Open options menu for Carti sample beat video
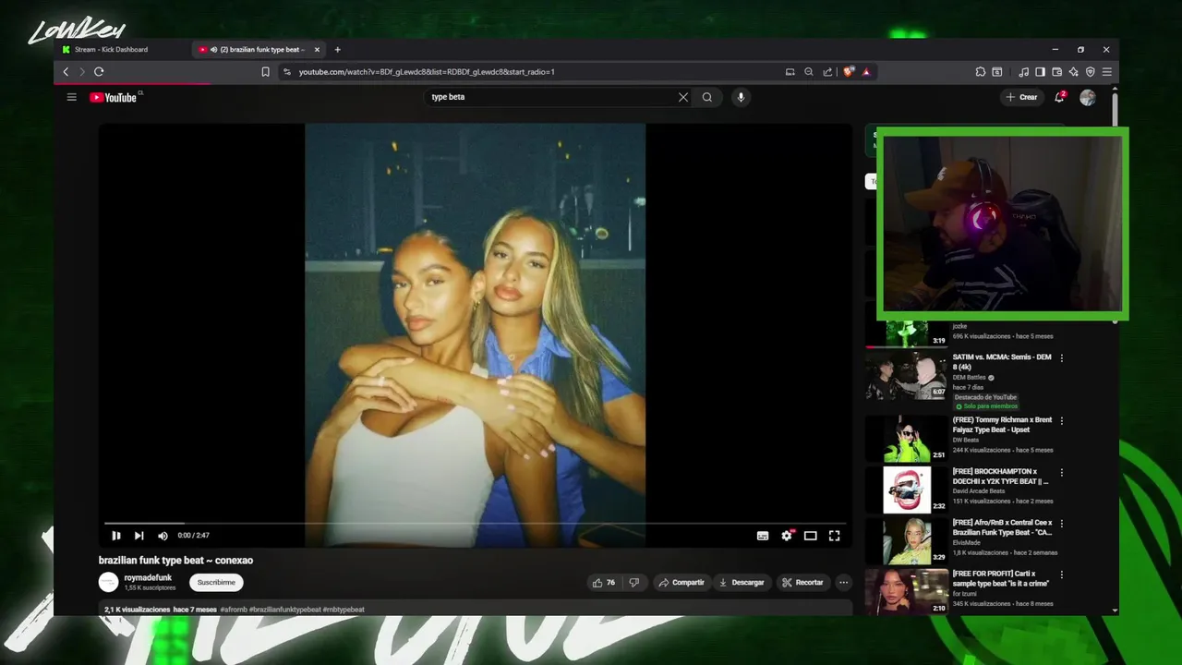Viewport: 1182px width, 665px height. coord(1062,574)
